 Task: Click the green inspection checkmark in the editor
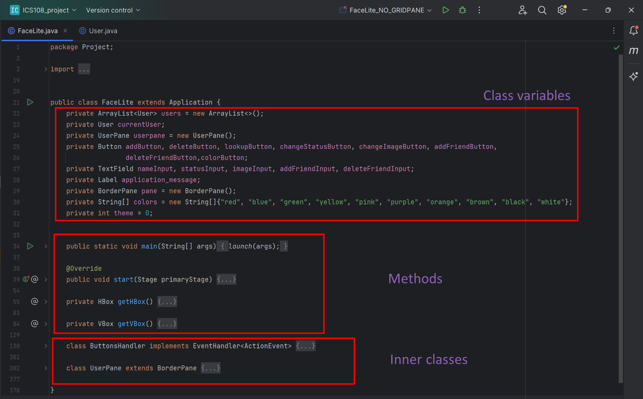click(x=616, y=48)
